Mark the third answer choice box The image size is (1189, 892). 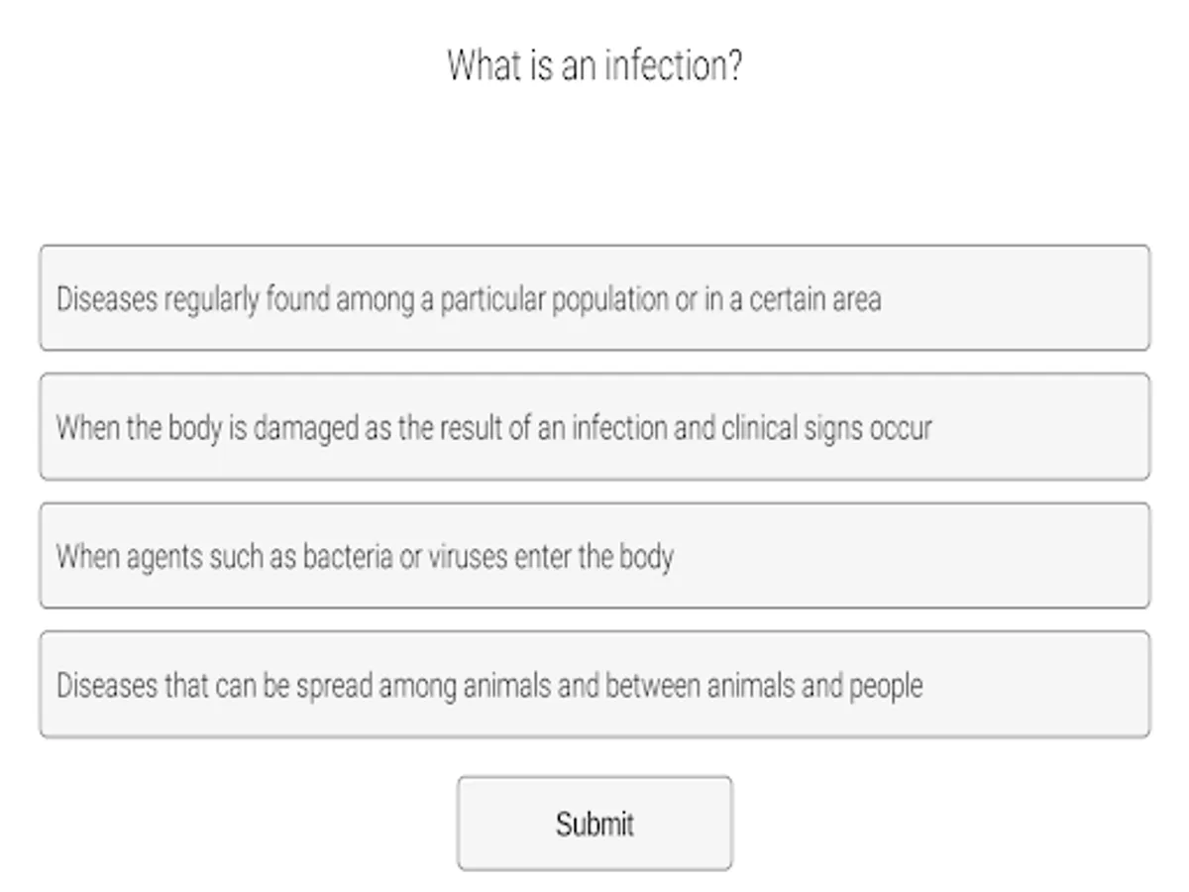tap(594, 556)
